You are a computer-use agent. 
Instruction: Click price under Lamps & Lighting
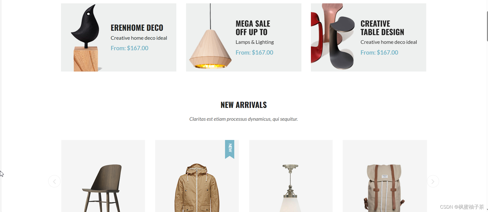254,53
